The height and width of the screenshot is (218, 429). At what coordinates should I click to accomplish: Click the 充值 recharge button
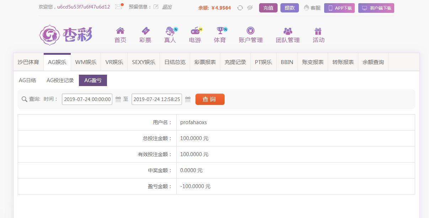point(268,8)
